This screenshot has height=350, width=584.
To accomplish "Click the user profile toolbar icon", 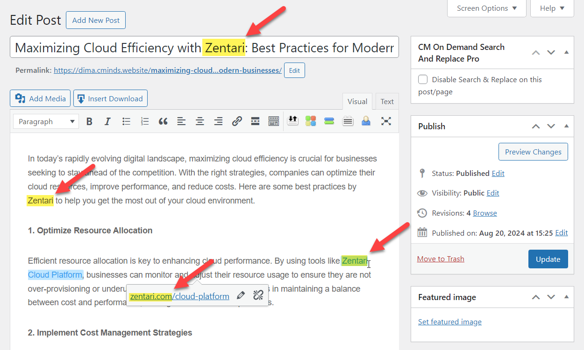I will click(366, 121).
